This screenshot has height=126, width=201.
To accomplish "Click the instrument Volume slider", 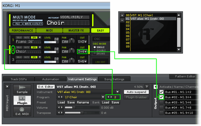I will tap(82, 107).
